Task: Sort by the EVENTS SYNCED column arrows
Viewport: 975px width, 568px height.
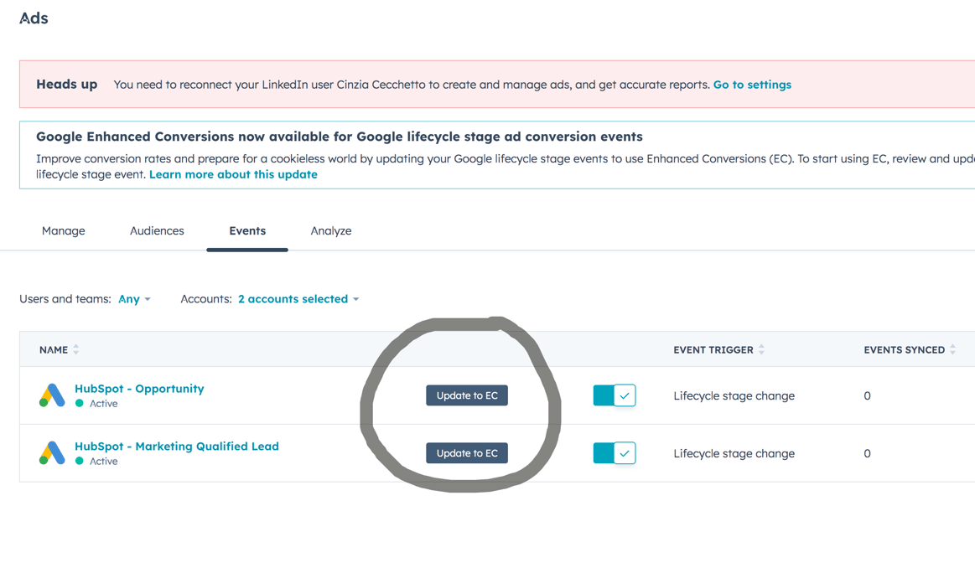Action: (x=952, y=349)
